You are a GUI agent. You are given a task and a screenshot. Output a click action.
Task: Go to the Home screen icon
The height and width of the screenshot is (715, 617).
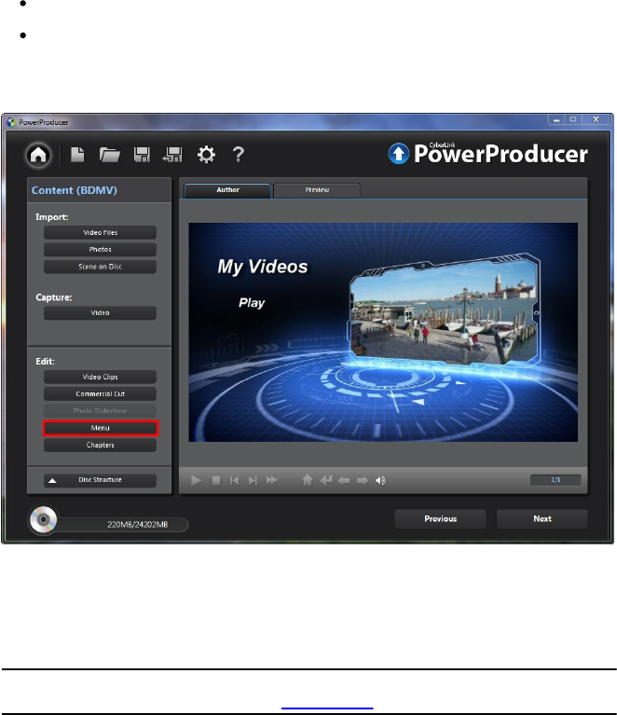click(x=38, y=155)
